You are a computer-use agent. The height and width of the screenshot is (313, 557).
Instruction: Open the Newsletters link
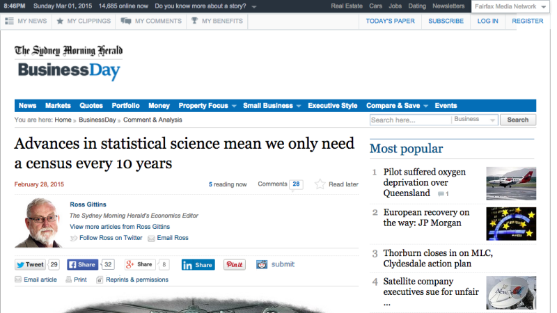point(448,6)
